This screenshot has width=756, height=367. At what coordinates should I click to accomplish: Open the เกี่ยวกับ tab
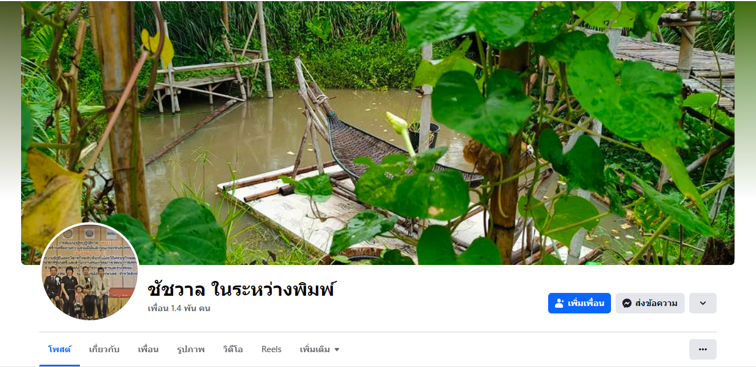pyautogui.click(x=104, y=349)
